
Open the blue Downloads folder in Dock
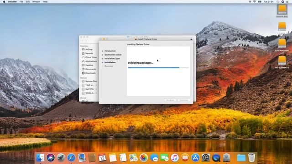point(241,158)
